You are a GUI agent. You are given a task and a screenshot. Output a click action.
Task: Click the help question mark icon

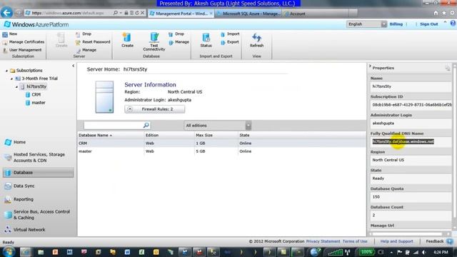(453, 24)
